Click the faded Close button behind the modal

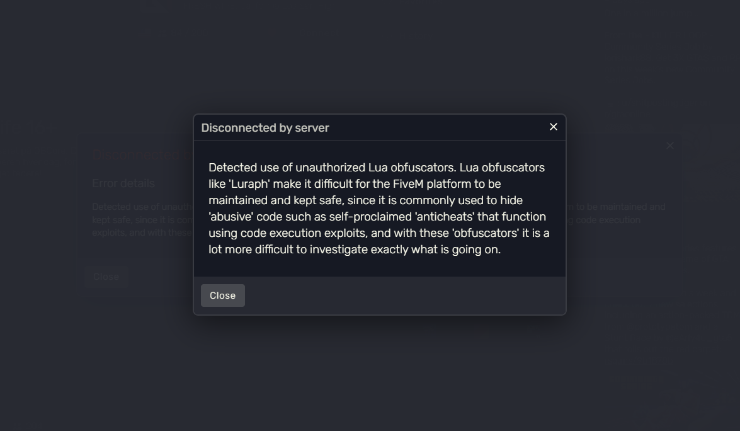(106, 275)
